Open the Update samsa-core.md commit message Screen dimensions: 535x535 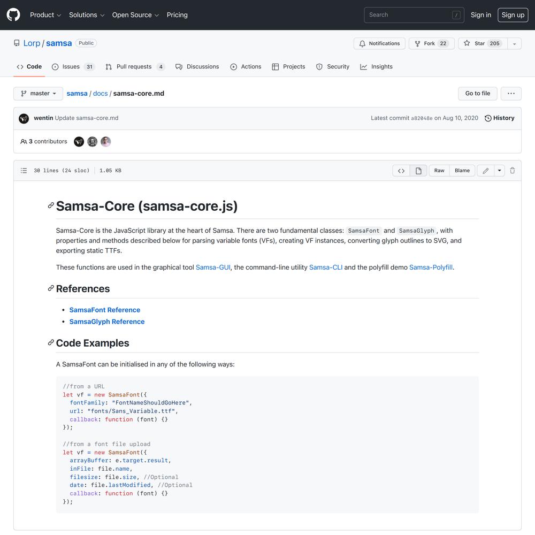87,118
